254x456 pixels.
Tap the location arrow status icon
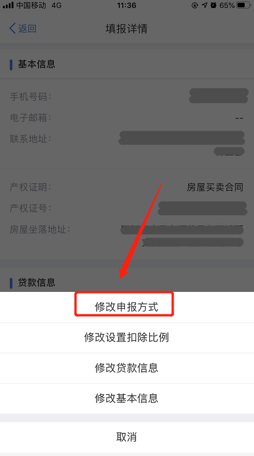coord(204,5)
